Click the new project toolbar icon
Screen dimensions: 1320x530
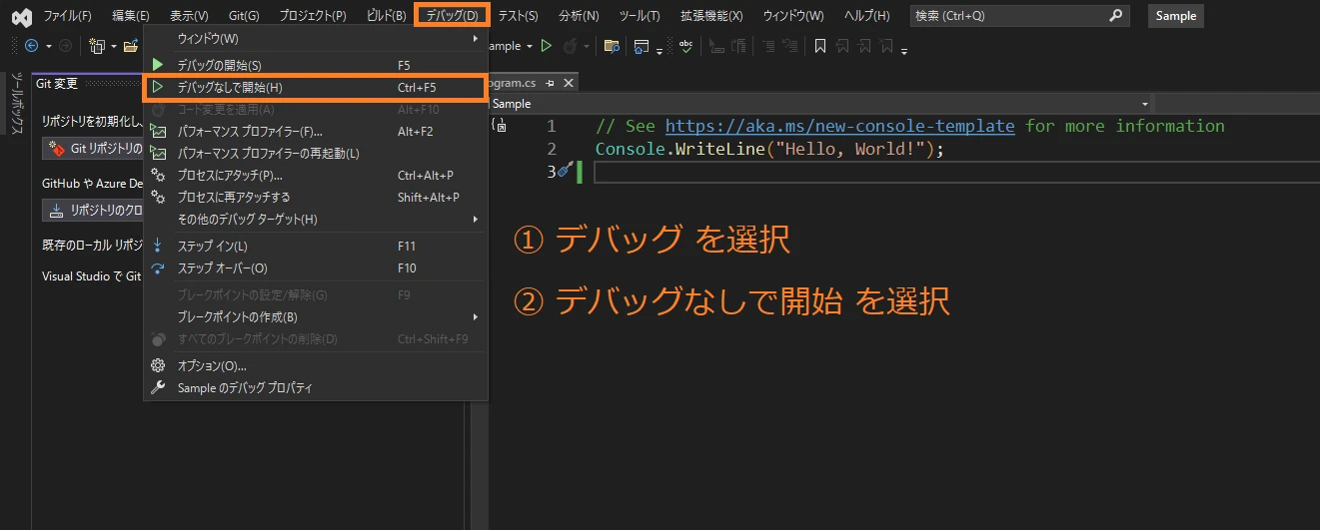97,46
